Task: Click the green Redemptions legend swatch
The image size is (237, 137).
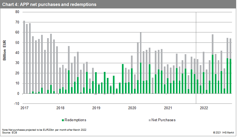Action: [63, 120]
